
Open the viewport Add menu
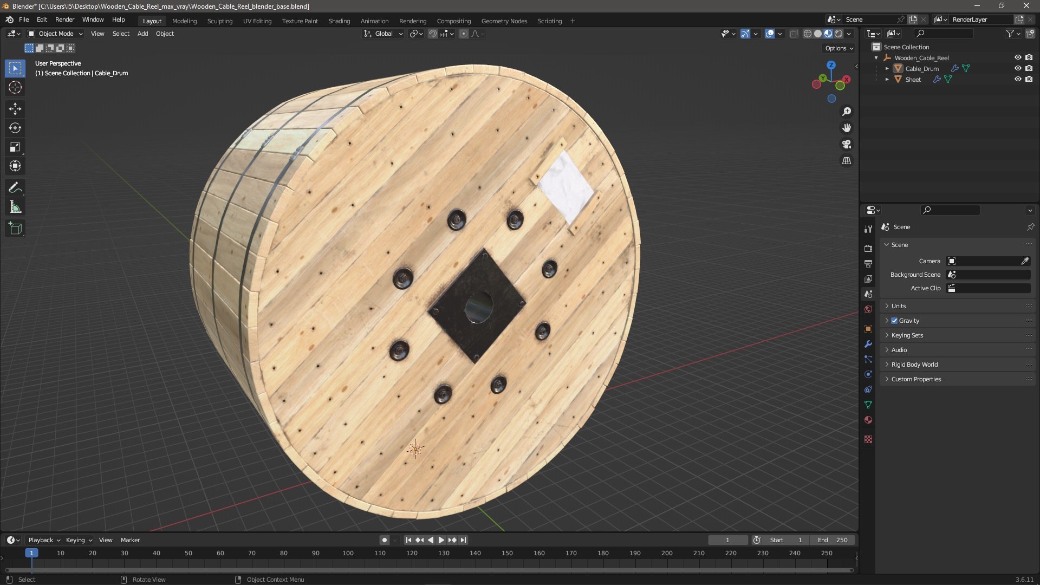point(142,34)
